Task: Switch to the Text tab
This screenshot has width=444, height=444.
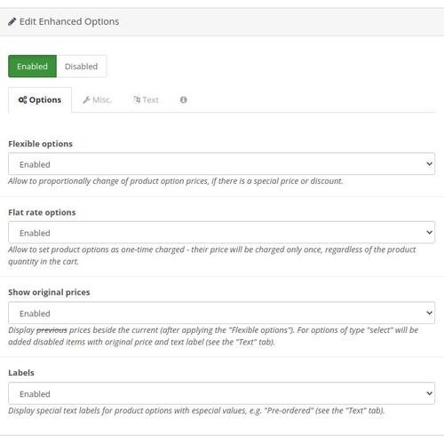Action: click(x=147, y=100)
